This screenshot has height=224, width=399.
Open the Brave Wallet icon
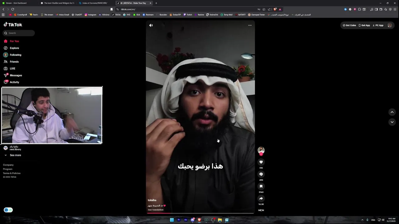(381, 9)
